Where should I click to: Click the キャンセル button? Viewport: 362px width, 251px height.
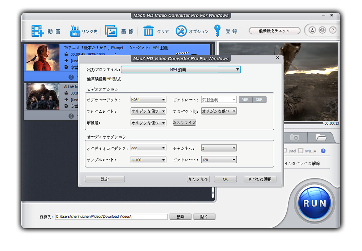point(198,179)
